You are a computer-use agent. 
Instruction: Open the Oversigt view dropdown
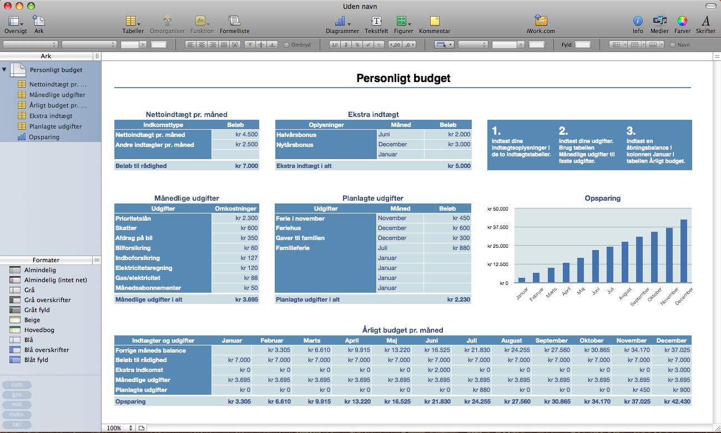point(15,22)
